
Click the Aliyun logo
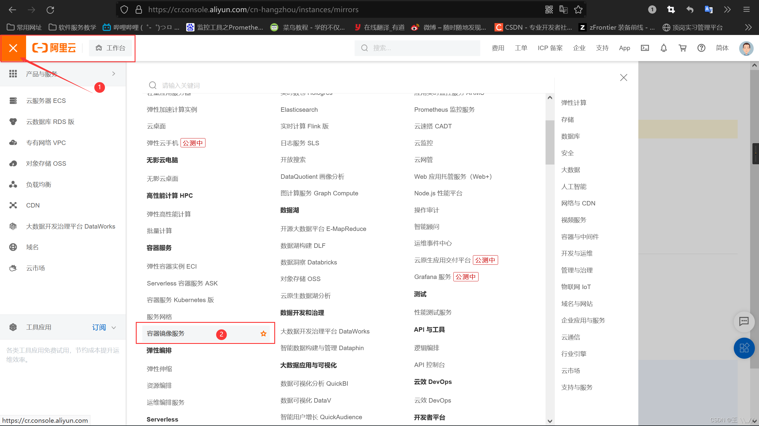click(x=54, y=48)
